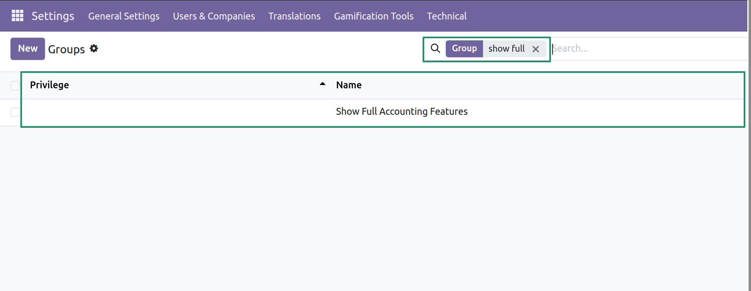Check the Show Full Accounting Features row
Screen dimensions: 751x291
[x=15, y=112]
